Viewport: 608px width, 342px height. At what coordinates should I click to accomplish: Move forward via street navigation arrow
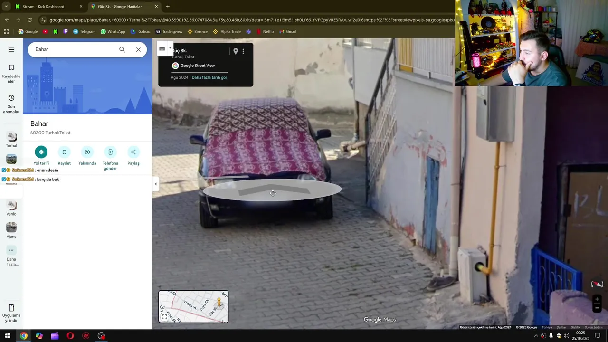tap(273, 190)
